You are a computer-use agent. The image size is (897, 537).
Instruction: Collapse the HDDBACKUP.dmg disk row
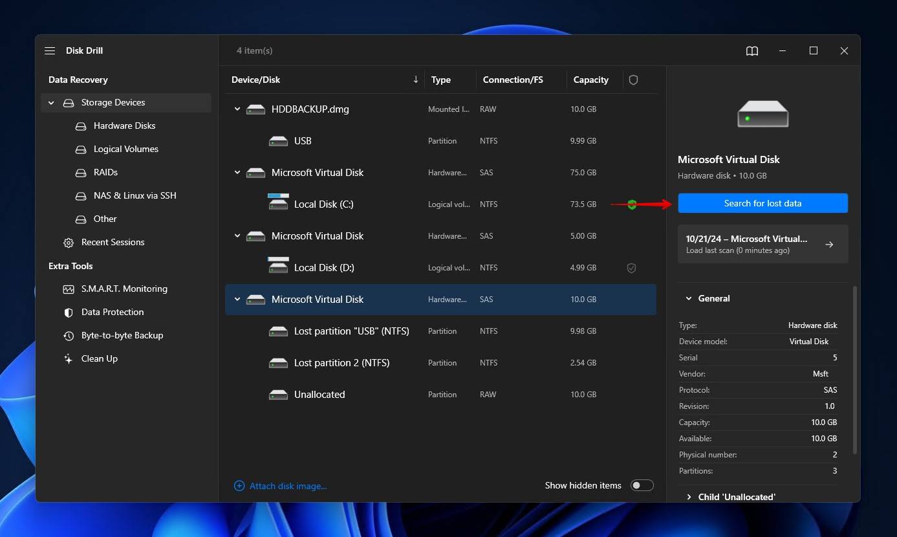[237, 109]
